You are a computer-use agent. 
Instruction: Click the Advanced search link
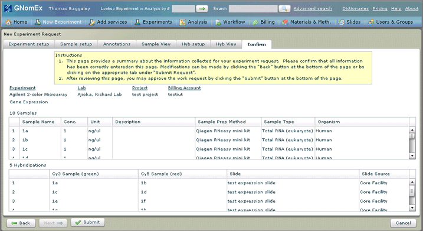(313, 9)
